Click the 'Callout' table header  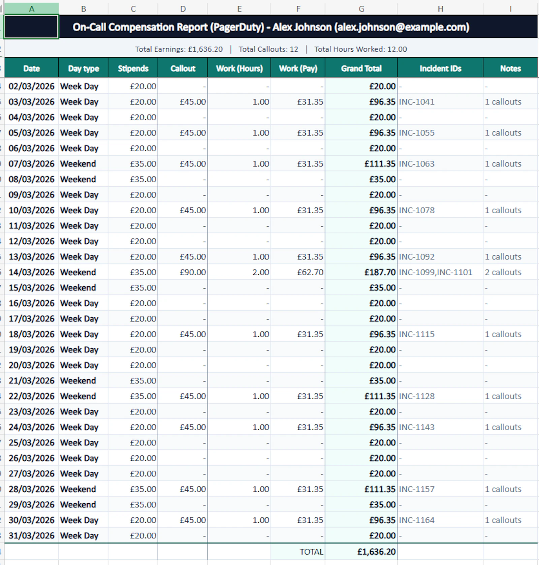tap(183, 68)
